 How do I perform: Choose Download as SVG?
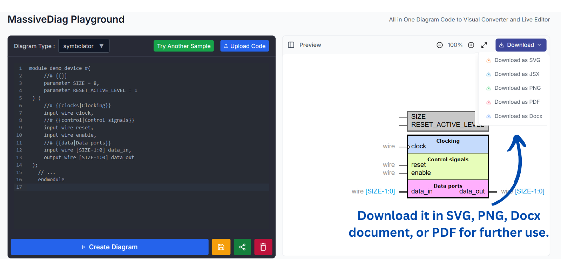pyautogui.click(x=513, y=60)
